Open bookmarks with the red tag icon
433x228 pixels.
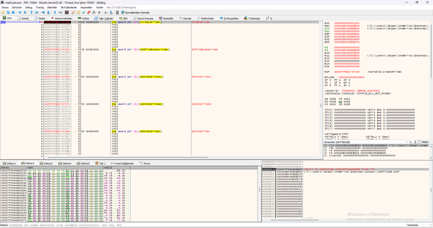(x=89, y=12)
